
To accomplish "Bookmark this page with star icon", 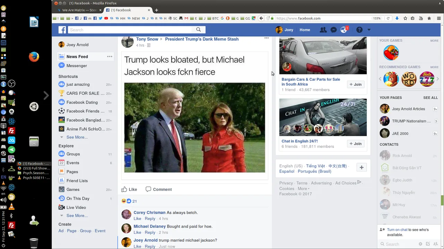I will click(405, 18).
